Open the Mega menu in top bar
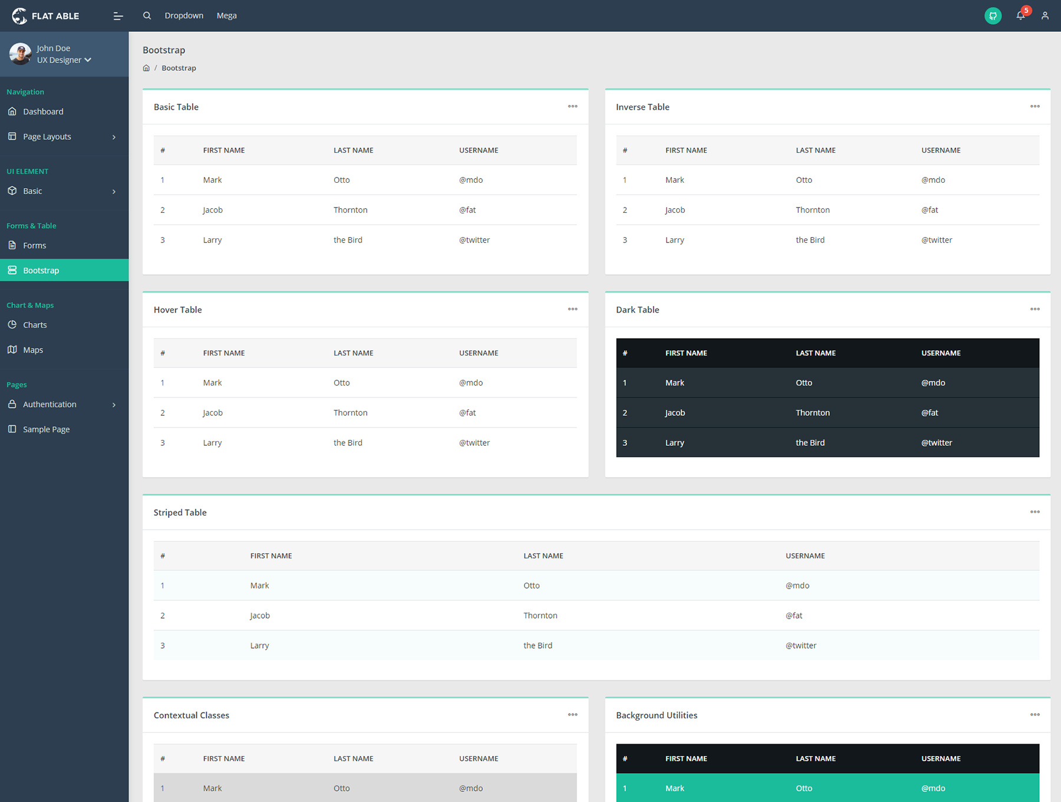Image resolution: width=1061 pixels, height=802 pixels. [x=226, y=16]
